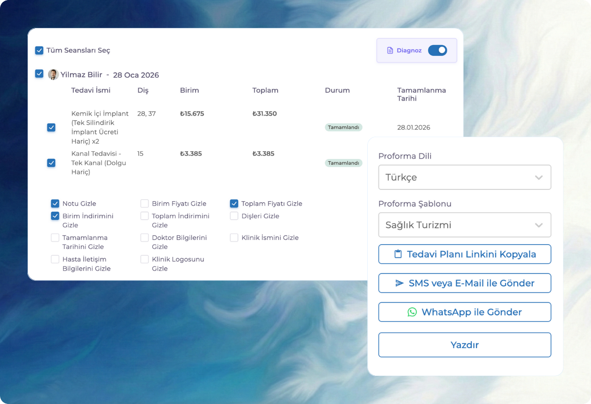Click chevron arrow of Türkçe dropdown
Viewport: 591px width, 404px height.
pos(539,178)
